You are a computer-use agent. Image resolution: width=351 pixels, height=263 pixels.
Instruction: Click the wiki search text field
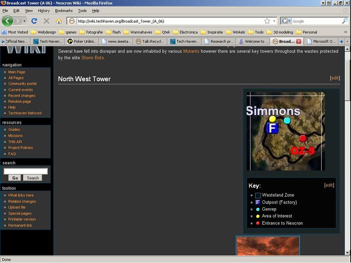pos(25,171)
